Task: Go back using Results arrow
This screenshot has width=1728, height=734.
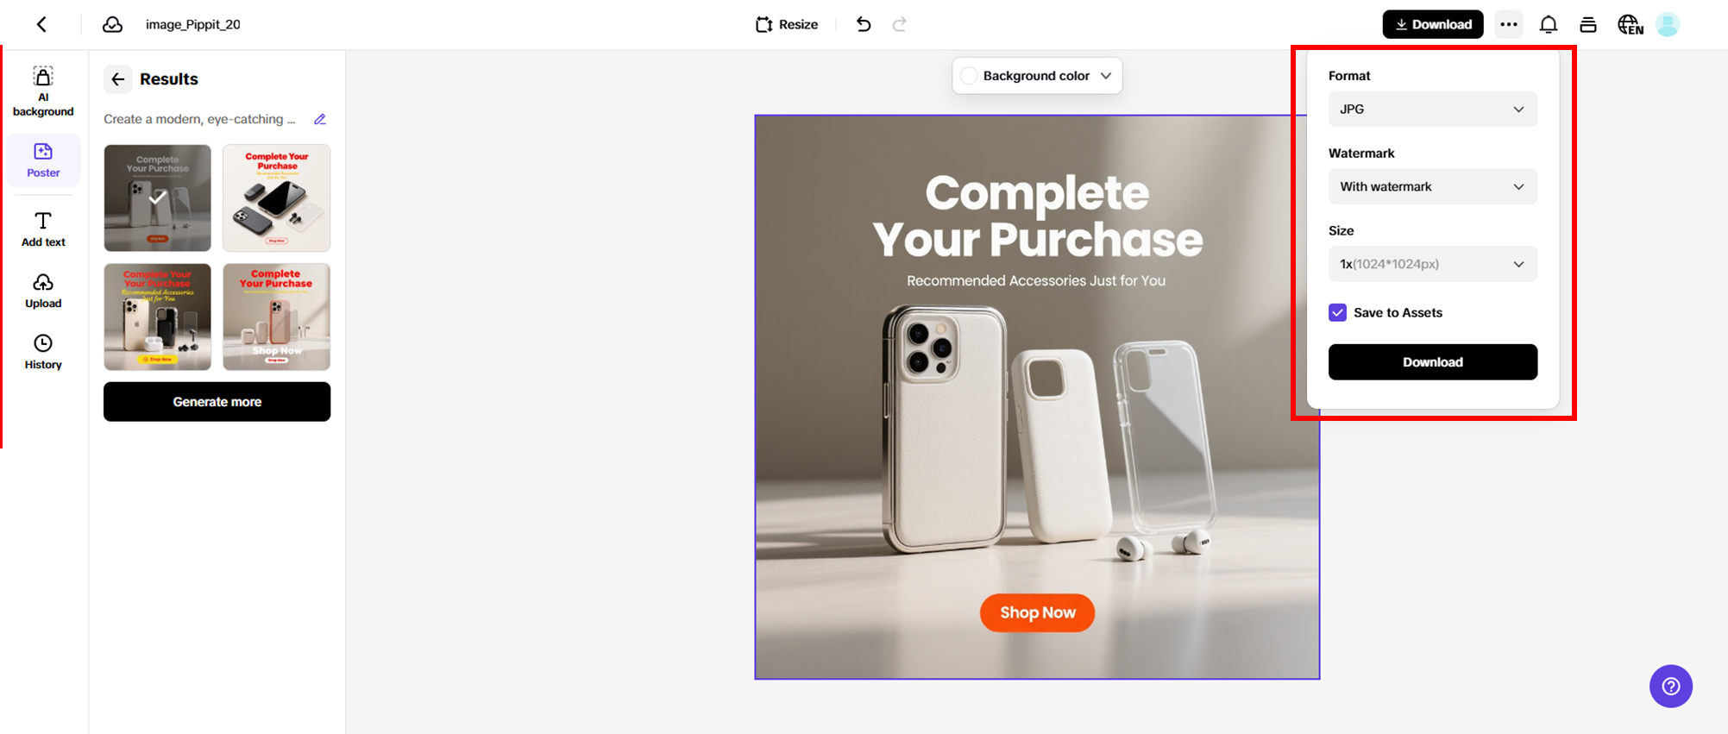Action: click(118, 79)
